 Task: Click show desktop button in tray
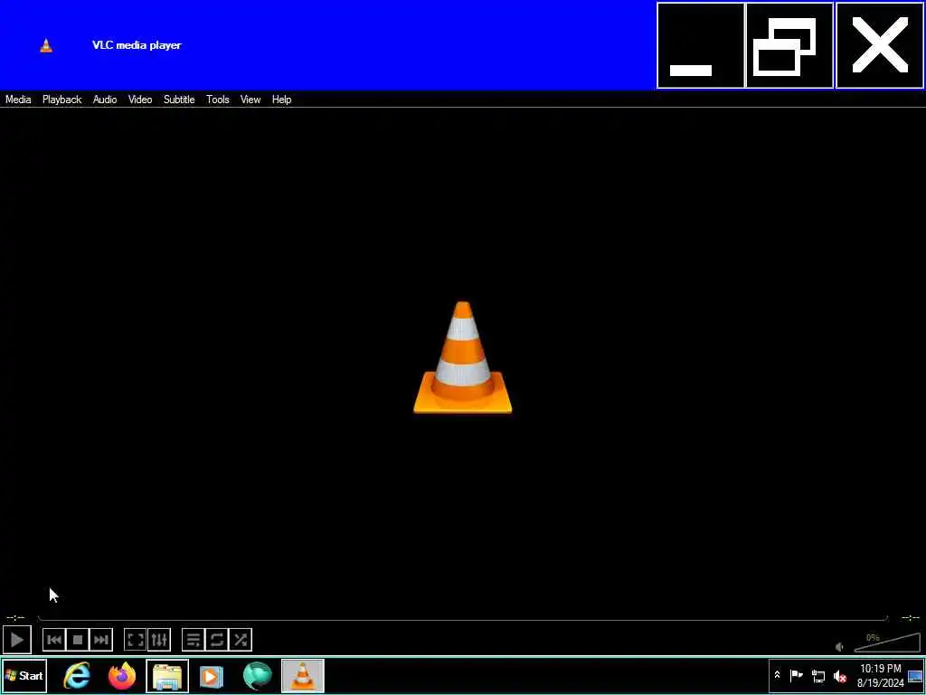coord(915,675)
